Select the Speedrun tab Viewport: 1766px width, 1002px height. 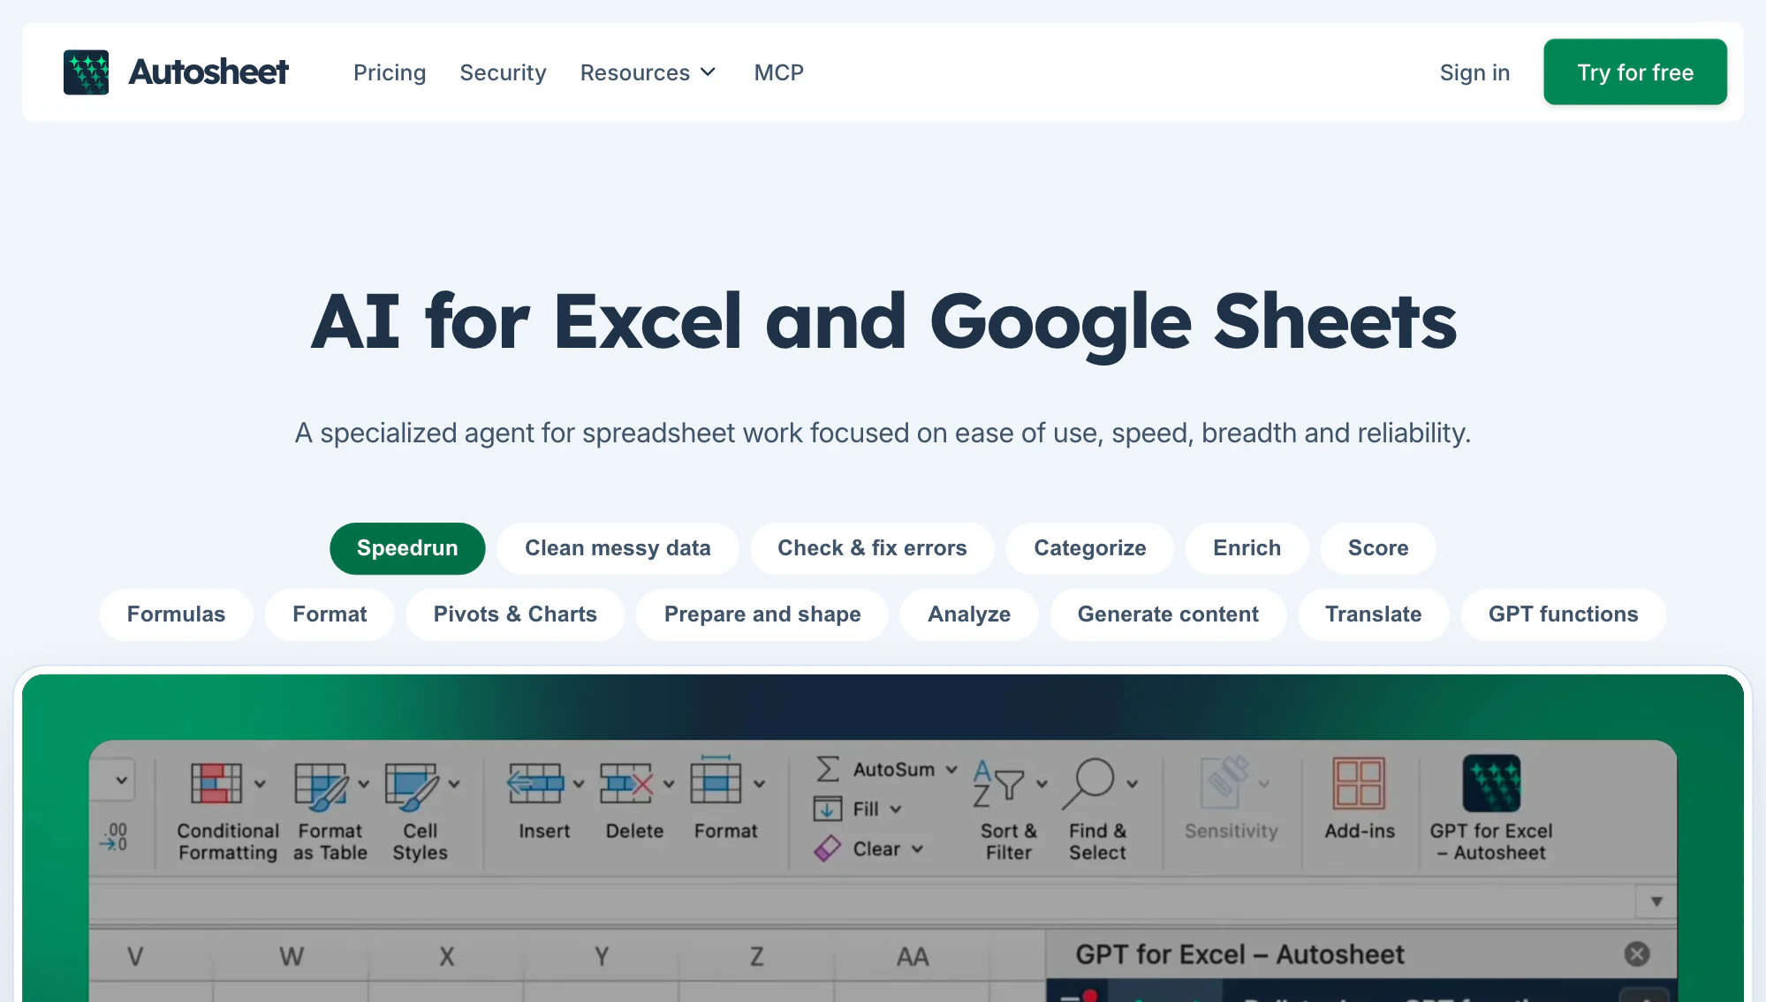point(407,548)
